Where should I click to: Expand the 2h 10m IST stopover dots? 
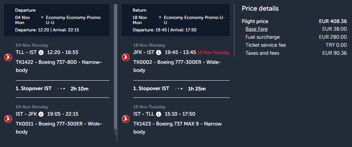62,89
